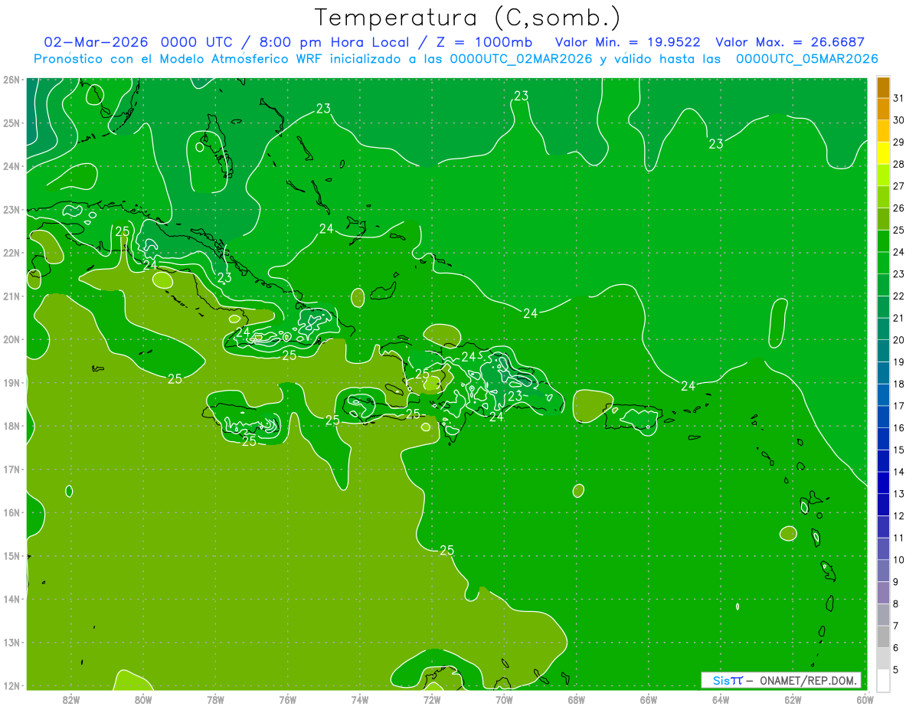Screen dimensions: 919x710
Task: Click the 78W longitude axis label
Action: tap(216, 699)
